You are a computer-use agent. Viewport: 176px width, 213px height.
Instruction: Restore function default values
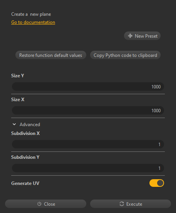[51, 55]
